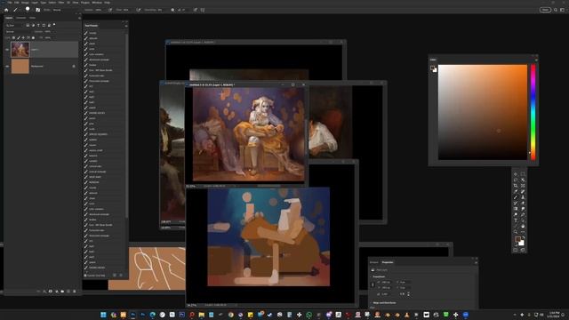569x320 pixels.
Task: Hide Layer 1 using its eye icon
Action: click(7, 50)
